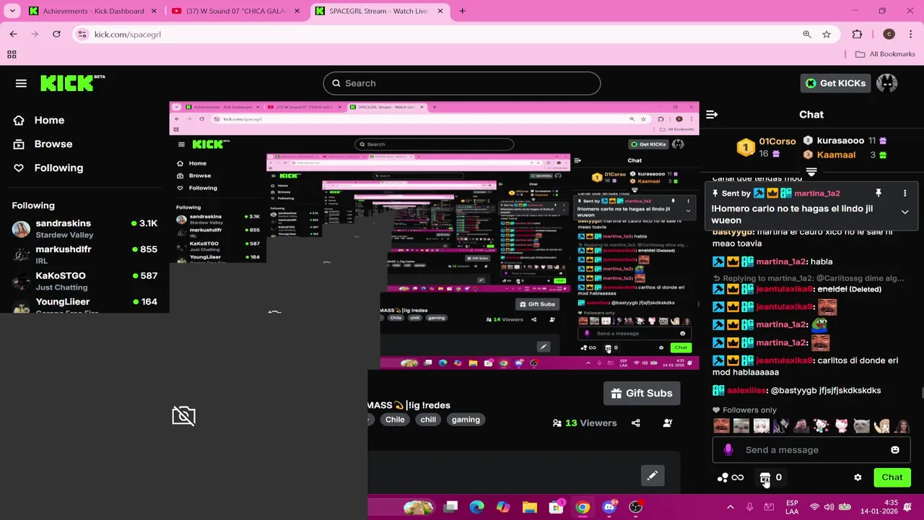Open OBS Studio from the taskbar

(x=636, y=507)
